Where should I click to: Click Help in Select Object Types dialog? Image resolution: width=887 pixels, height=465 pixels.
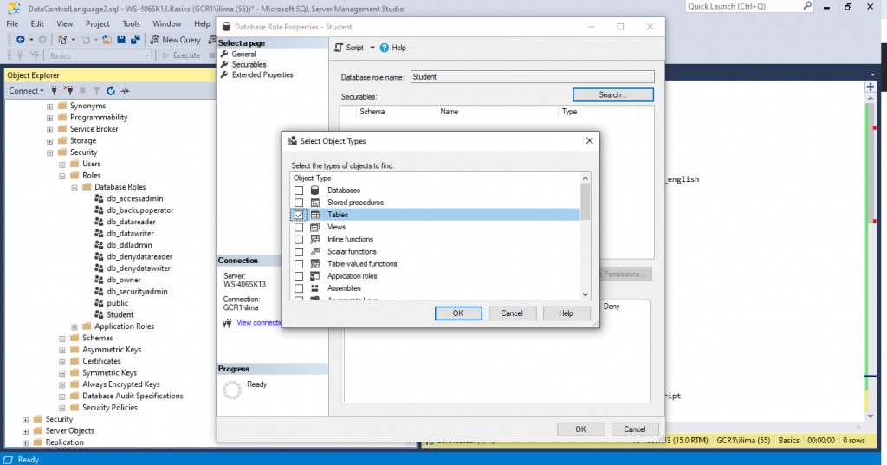(566, 313)
